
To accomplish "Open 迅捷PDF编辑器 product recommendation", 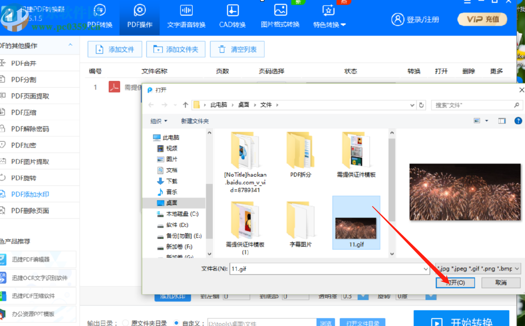I will [38, 259].
